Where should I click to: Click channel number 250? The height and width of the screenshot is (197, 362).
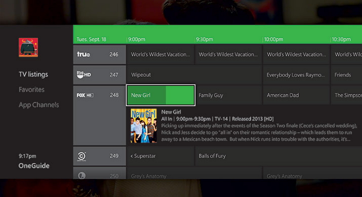click(x=114, y=176)
